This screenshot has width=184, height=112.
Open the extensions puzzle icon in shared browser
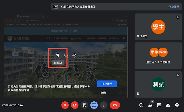(118, 21)
